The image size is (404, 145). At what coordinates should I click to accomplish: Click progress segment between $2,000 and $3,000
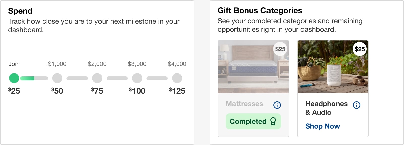[x=117, y=78]
